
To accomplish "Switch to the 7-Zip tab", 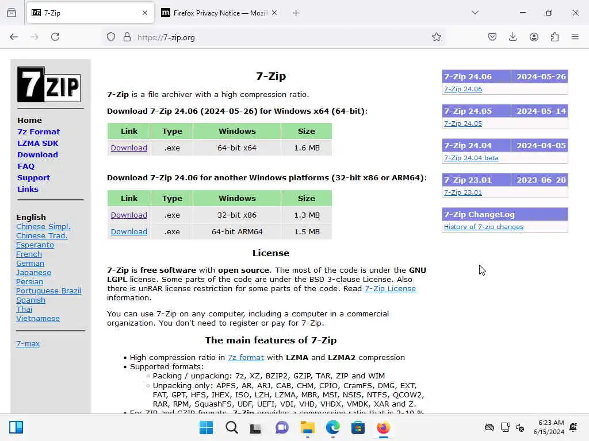I will tap(90, 13).
